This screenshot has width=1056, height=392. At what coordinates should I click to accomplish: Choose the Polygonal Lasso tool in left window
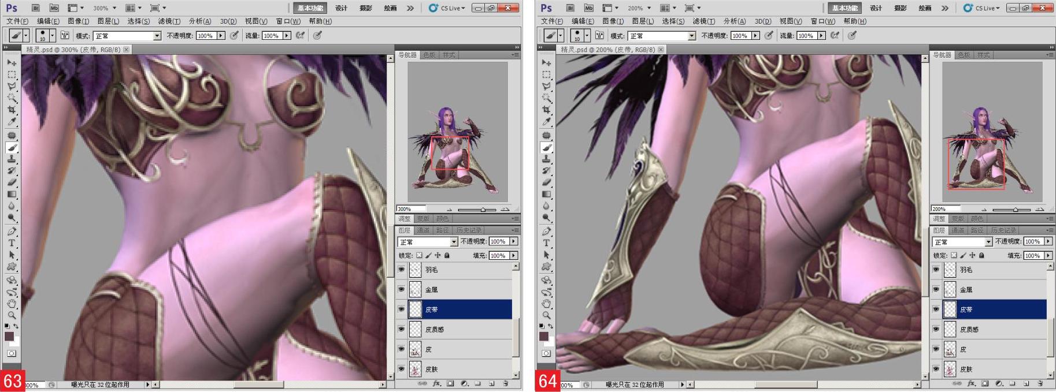tap(12, 86)
